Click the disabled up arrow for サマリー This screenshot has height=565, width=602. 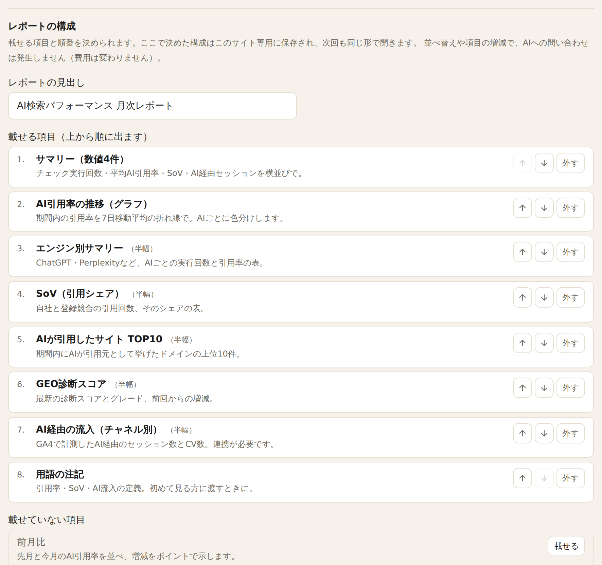(x=523, y=163)
